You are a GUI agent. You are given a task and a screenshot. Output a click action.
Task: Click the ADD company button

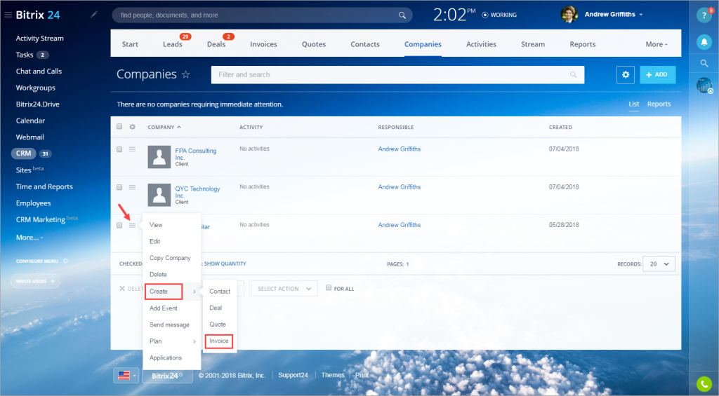[x=657, y=74]
